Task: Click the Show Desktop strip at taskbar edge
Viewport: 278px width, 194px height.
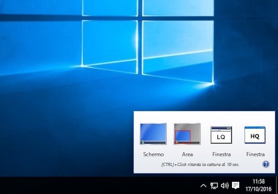Action: click(277, 185)
